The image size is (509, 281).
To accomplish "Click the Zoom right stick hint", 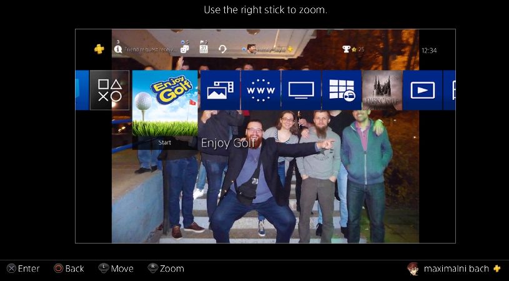I will click(166, 269).
